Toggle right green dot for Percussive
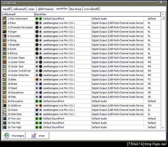 pos(41,101)
